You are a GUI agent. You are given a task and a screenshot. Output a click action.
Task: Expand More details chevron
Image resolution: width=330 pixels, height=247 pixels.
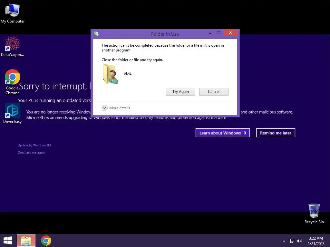pyautogui.click(x=104, y=108)
